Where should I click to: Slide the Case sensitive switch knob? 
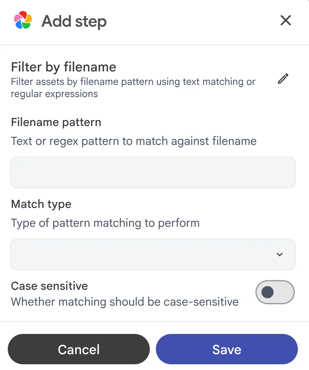tap(268, 292)
